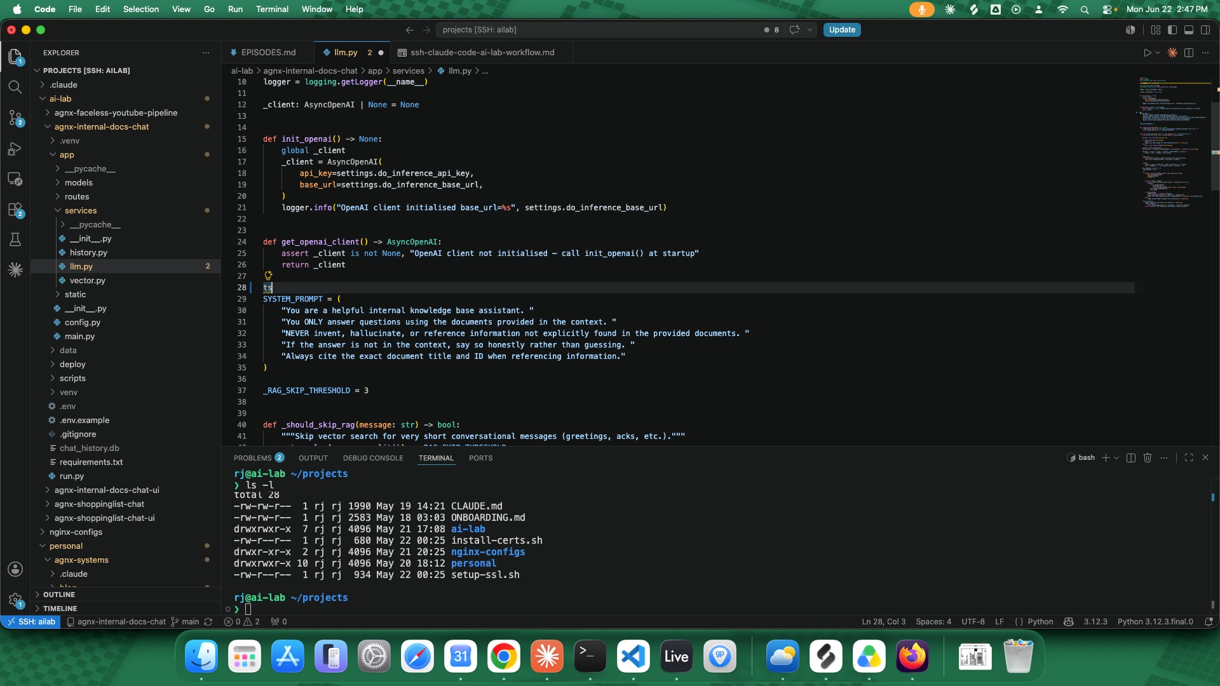Open the Testing flask view
Viewport: 1220px width, 686px height.
15,239
